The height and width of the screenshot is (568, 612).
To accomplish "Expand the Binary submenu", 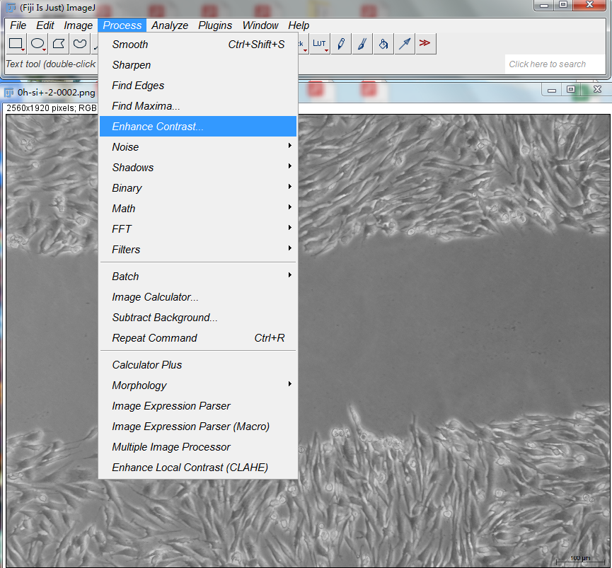I will pos(198,188).
